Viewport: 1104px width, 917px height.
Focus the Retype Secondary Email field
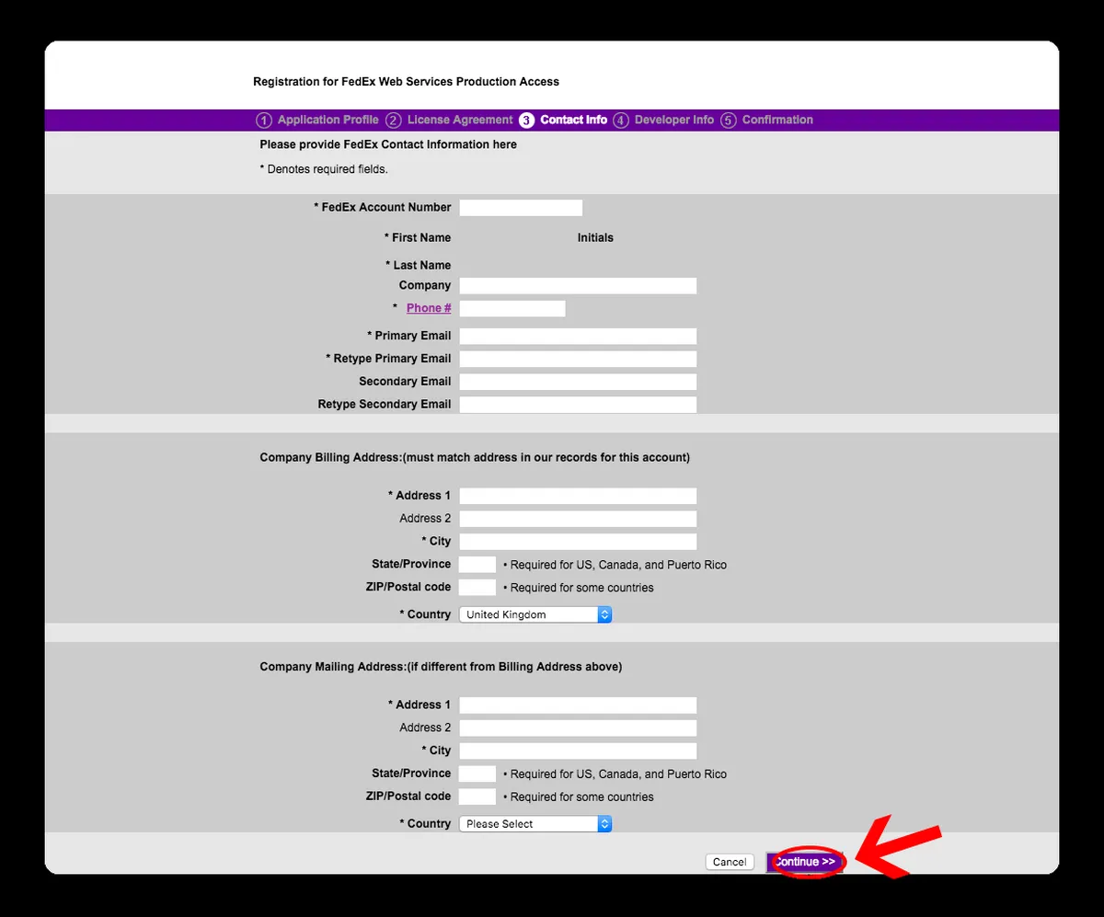(578, 405)
